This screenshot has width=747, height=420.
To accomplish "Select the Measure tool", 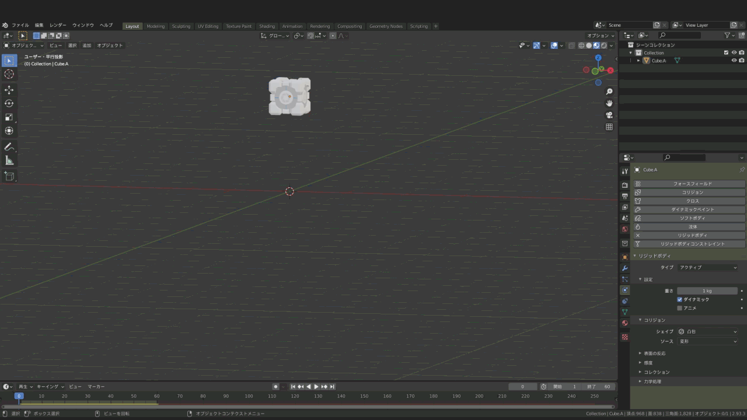I will point(9,160).
